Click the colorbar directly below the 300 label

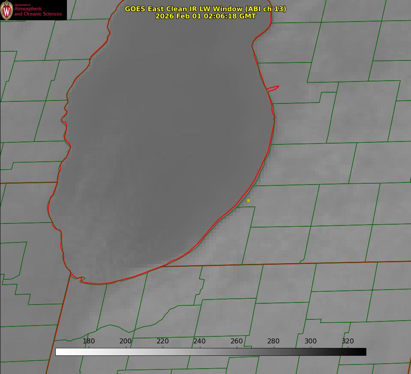point(311,352)
